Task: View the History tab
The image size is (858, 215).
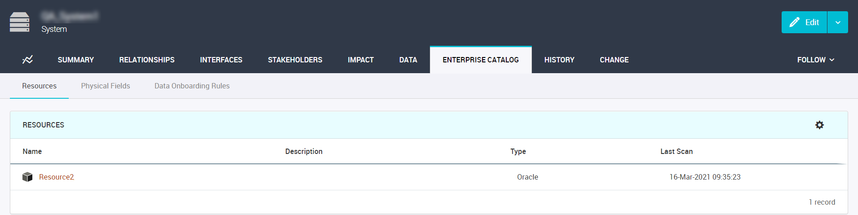Action: pos(559,60)
